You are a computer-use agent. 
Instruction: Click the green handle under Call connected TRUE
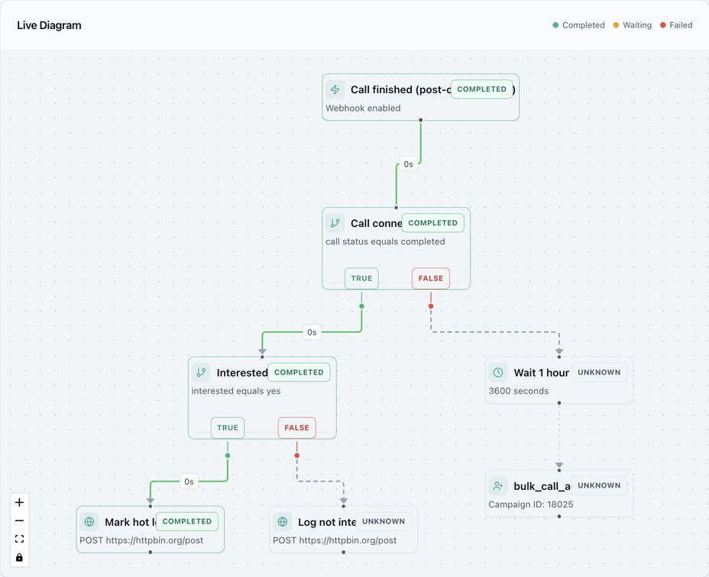pyautogui.click(x=361, y=306)
